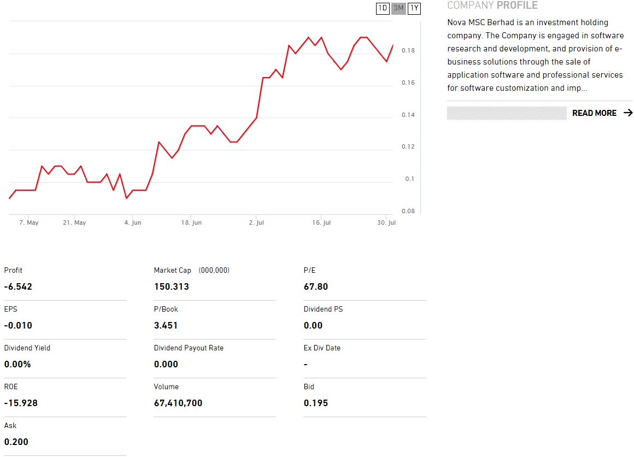
Task: Click the arrow icon beside READ MORE
Action: (x=627, y=113)
